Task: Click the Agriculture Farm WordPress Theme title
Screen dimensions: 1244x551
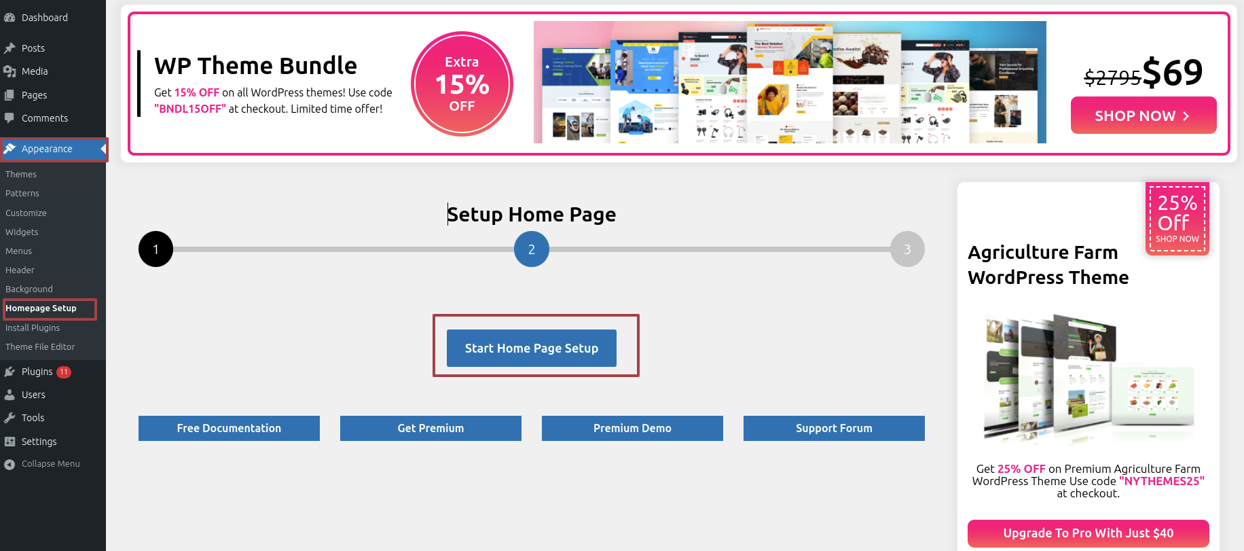Action: point(1048,265)
